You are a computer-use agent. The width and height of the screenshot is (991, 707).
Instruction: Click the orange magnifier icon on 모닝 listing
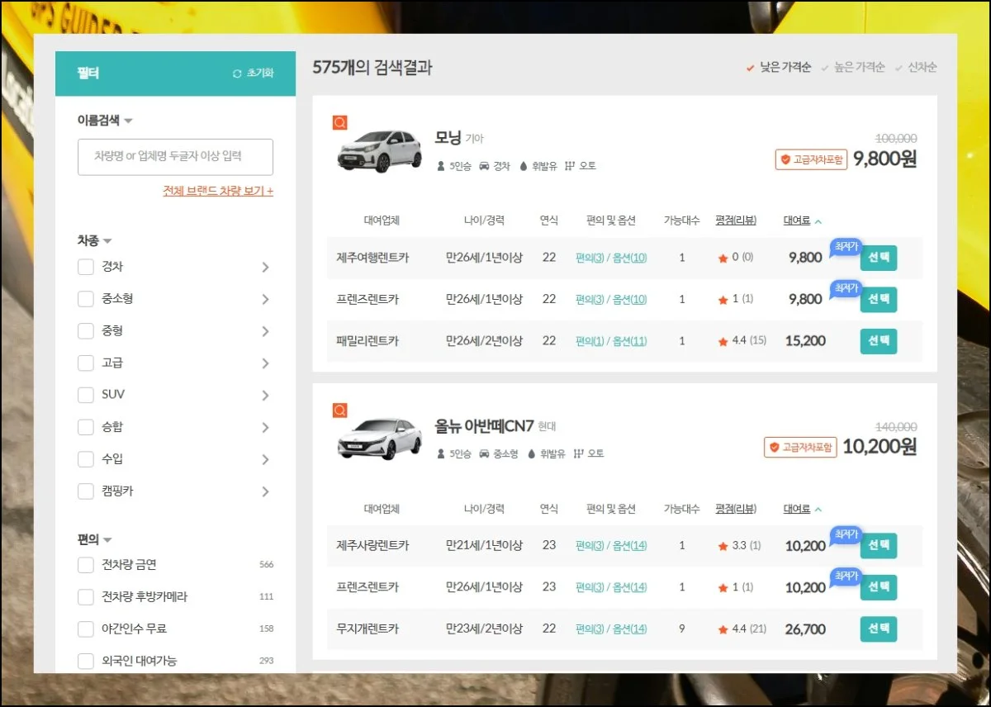(x=338, y=122)
